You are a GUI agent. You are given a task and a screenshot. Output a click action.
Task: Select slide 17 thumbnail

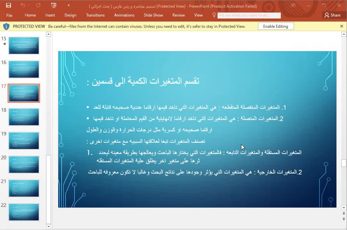point(24,93)
